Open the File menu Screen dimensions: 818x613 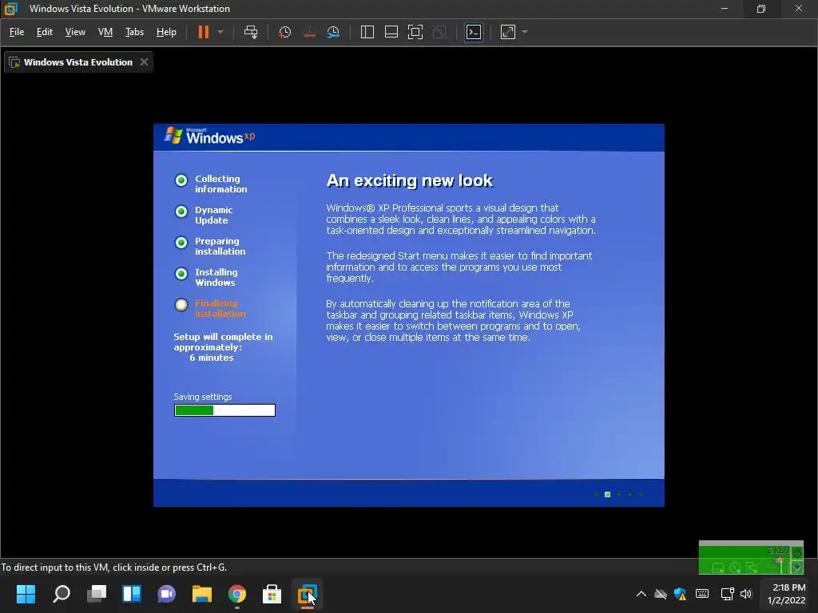click(x=17, y=32)
